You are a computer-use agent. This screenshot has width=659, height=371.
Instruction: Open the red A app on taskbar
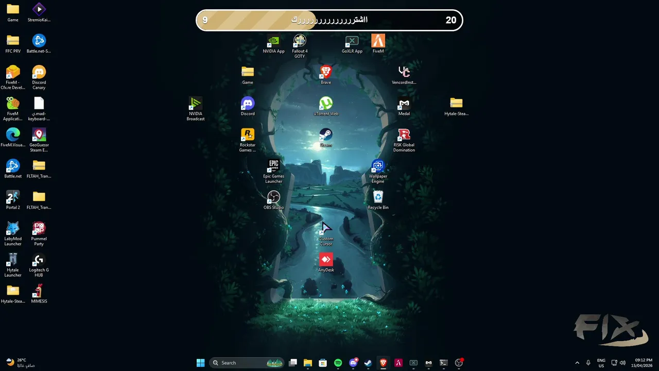click(x=398, y=363)
